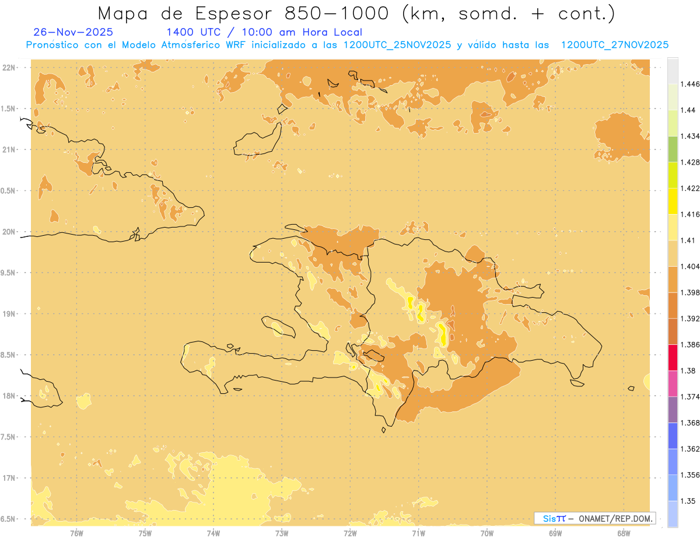This screenshot has height=541, width=700.
Task: Click the 9.5N latitude label
Action: pyautogui.click(x=9, y=273)
